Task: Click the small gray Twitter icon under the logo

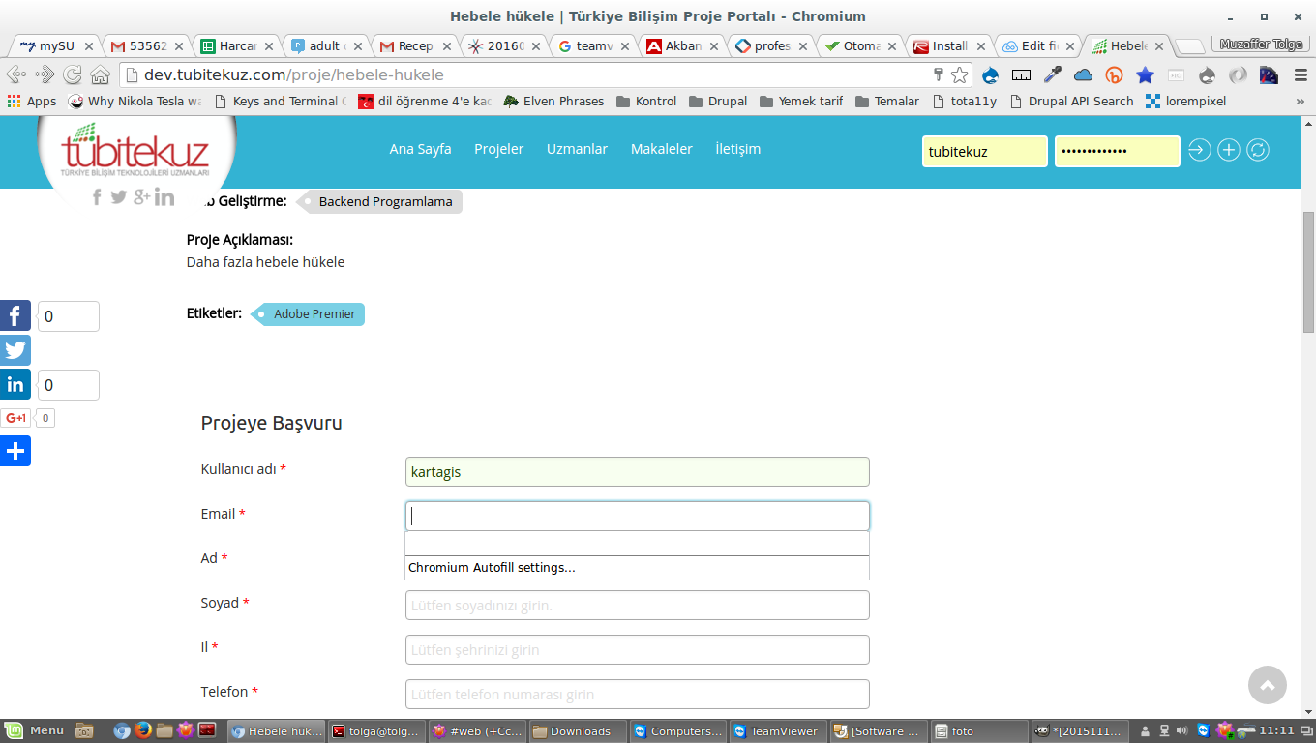Action: tap(119, 197)
